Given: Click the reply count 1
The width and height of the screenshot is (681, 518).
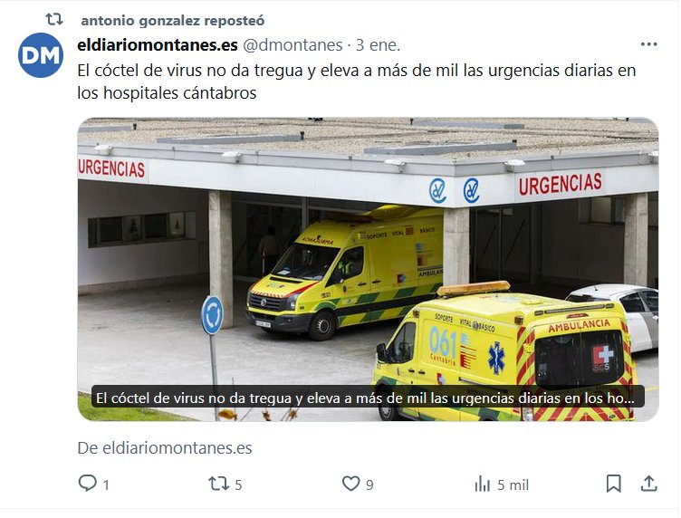Looking at the screenshot, I should [106, 485].
